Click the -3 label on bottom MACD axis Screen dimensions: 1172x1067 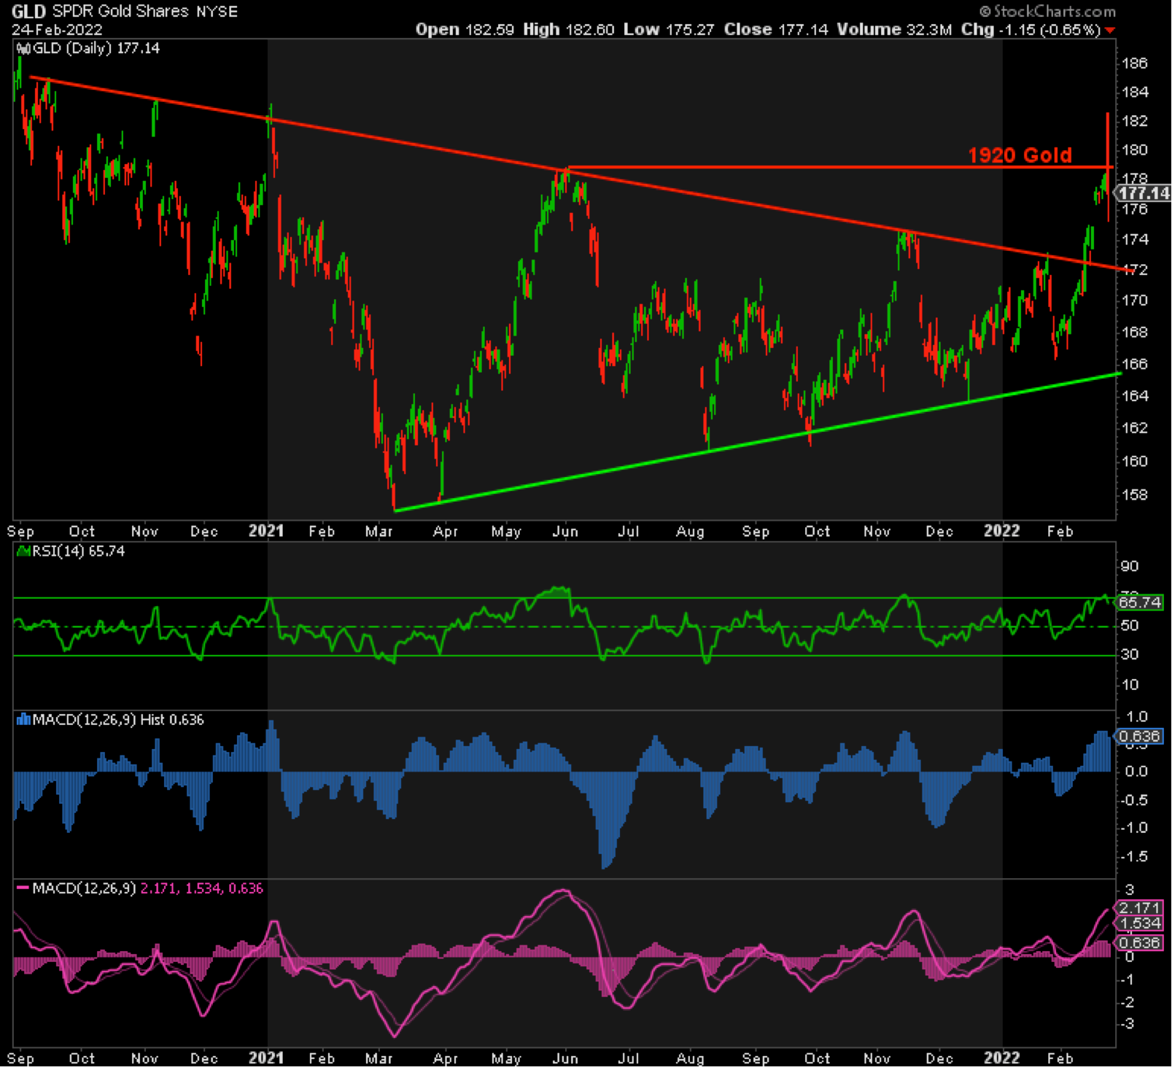point(1127,1024)
